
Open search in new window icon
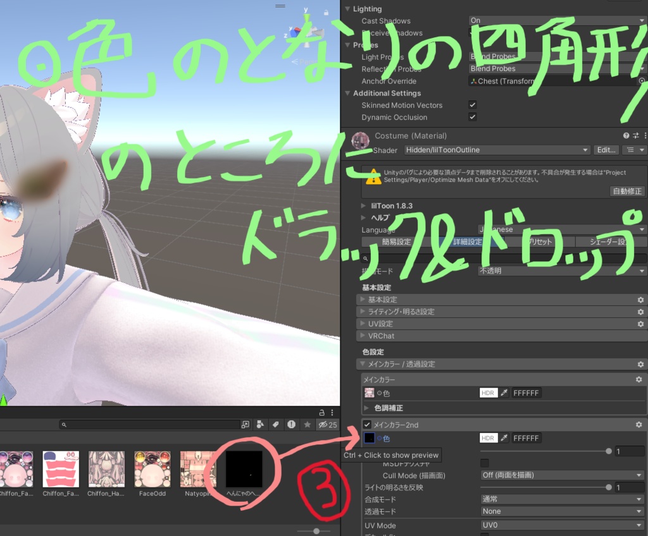(246, 425)
